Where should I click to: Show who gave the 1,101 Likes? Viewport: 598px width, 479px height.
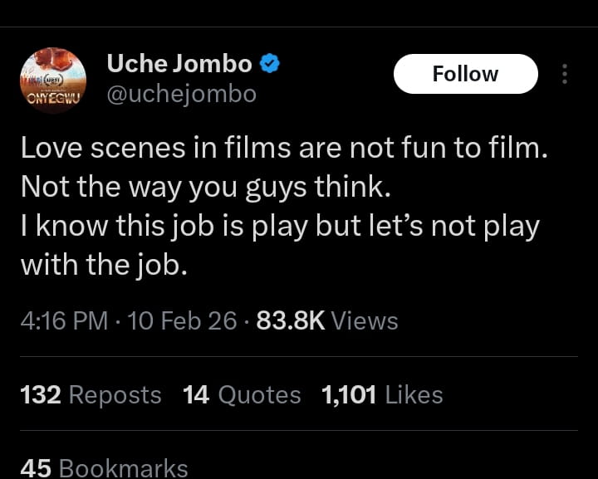pyautogui.click(x=381, y=394)
